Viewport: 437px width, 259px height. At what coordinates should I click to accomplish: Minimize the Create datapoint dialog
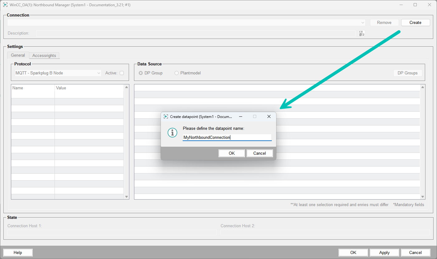(x=241, y=116)
